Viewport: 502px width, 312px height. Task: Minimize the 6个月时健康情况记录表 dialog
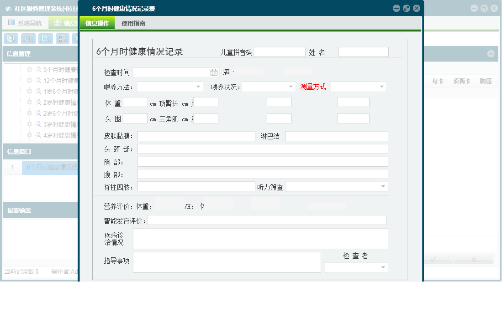point(396,8)
